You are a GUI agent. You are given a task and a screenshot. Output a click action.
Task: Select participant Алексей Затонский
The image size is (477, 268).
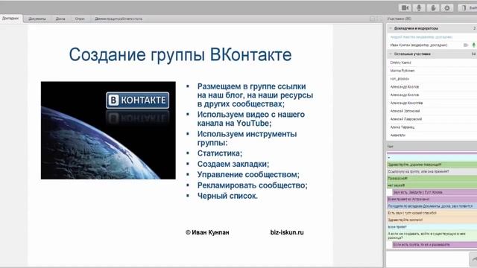(x=405, y=111)
